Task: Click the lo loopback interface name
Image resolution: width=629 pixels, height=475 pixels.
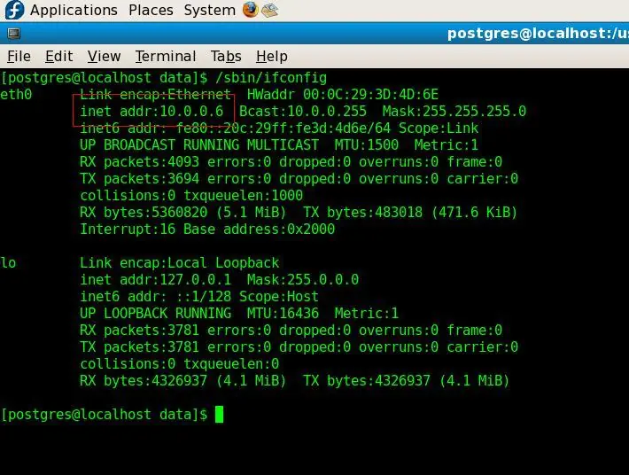Action: [x=8, y=263]
